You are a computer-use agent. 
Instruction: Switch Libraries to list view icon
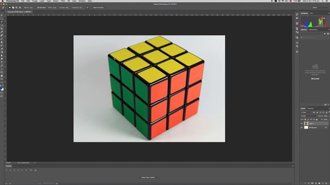click(328, 34)
